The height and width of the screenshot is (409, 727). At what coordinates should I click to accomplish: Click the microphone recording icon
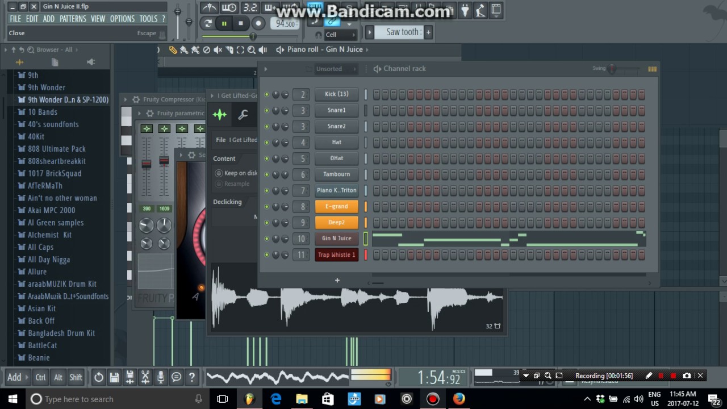click(x=161, y=377)
